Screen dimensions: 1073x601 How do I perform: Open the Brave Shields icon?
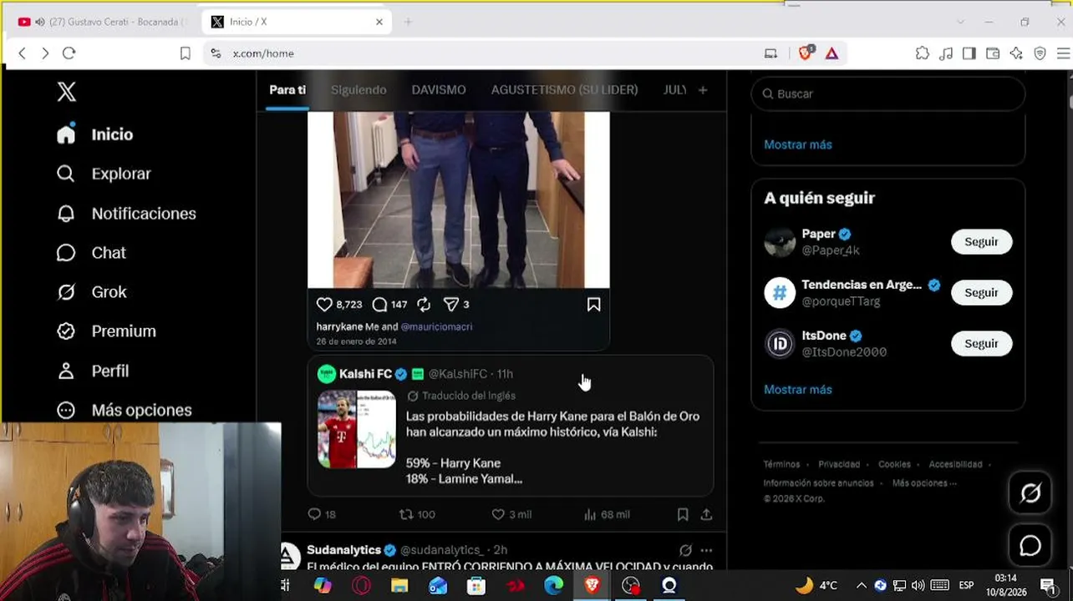click(806, 53)
